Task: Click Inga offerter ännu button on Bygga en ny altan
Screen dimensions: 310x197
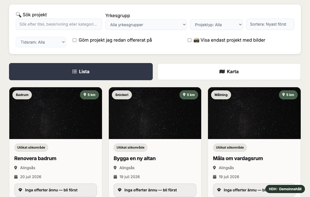Action: pos(155,190)
